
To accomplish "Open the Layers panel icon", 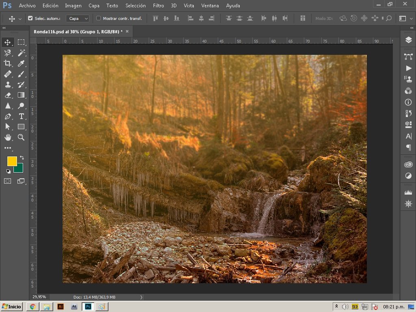I will point(408,40).
